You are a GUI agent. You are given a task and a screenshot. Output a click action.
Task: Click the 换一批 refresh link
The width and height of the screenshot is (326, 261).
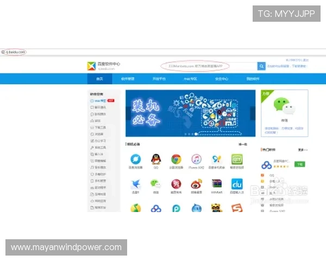click(x=243, y=144)
